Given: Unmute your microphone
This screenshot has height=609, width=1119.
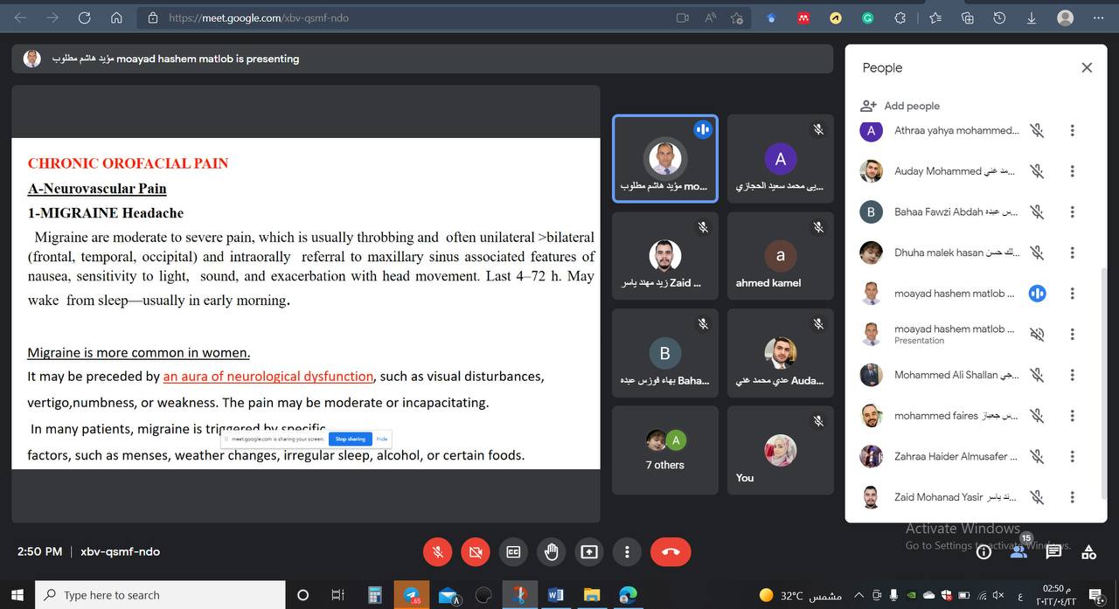Looking at the screenshot, I should [437, 551].
